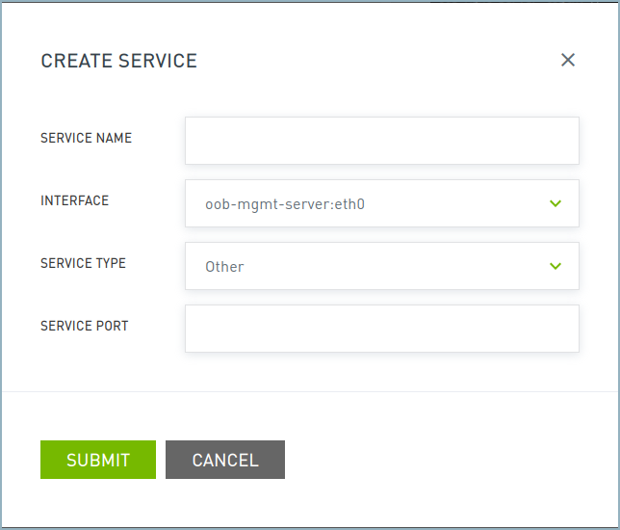The width and height of the screenshot is (620, 530).
Task: Click the CREATE SERVICE dialog title
Action: tap(118, 61)
